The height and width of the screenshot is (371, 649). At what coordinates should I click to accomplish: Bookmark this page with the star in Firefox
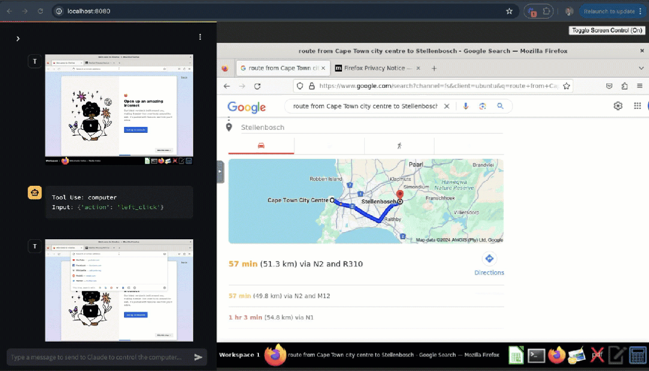pos(566,86)
